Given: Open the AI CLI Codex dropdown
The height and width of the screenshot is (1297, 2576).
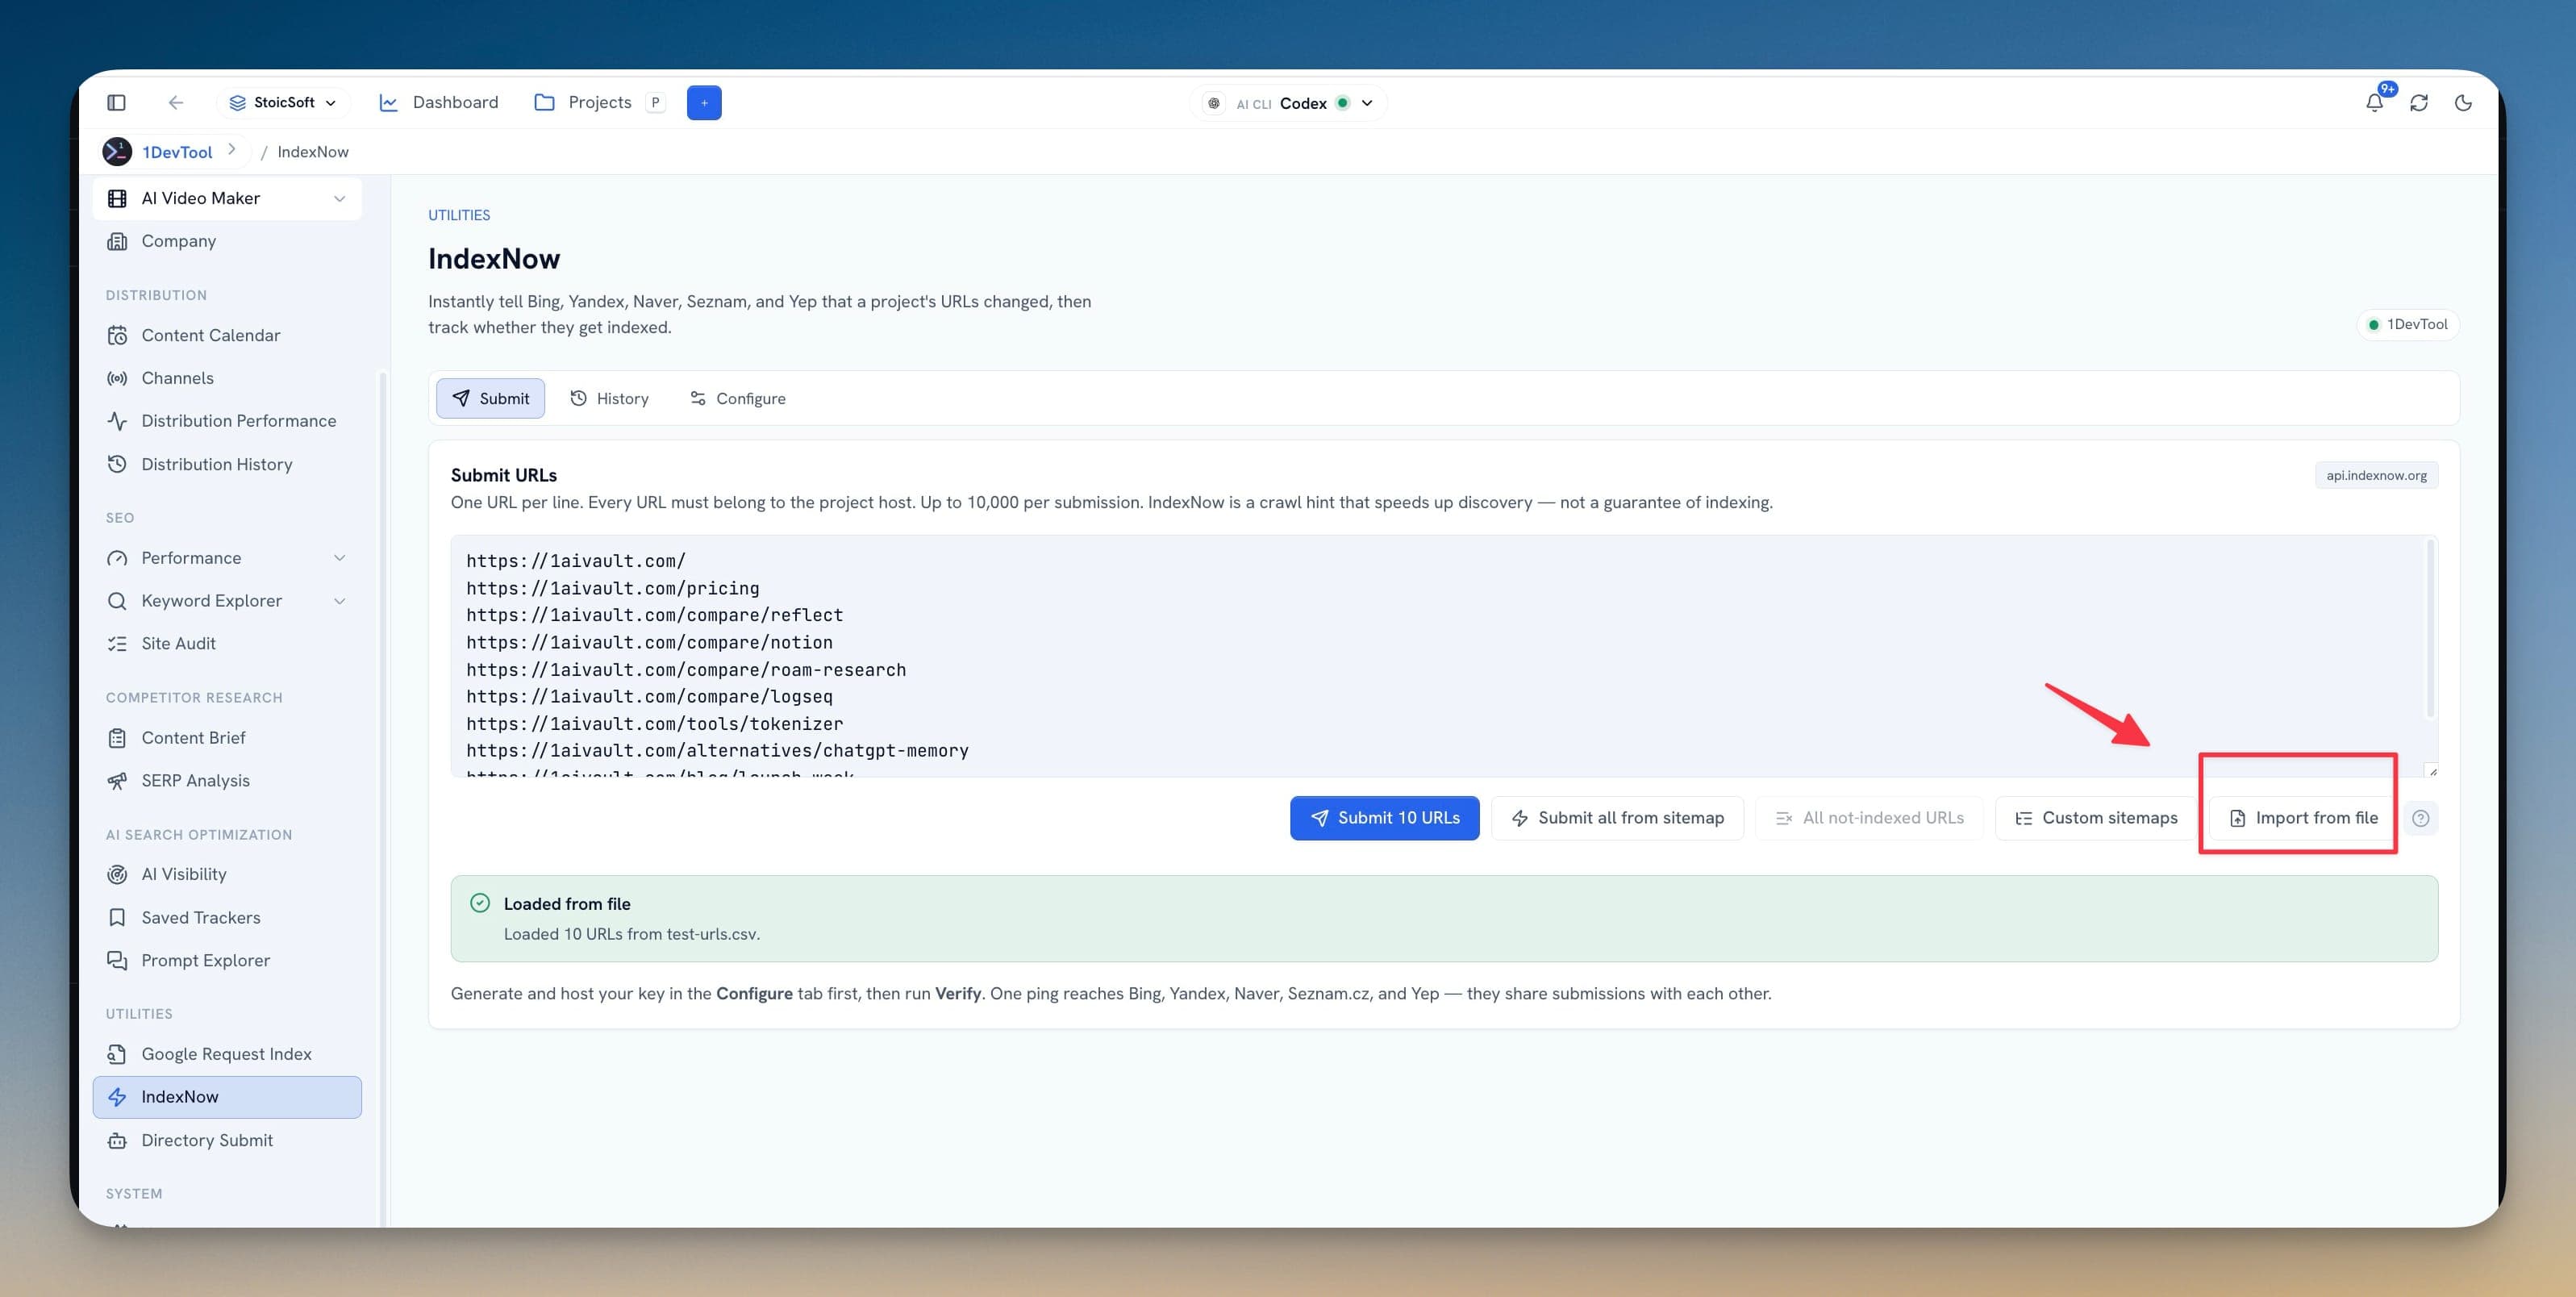Looking at the screenshot, I should [x=1288, y=103].
